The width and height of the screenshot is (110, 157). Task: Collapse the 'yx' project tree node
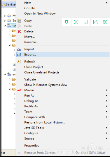5,74
